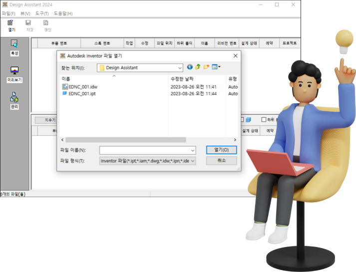Screen dimensions: 356x272
Task: Enable the 하위 checkbox behind the dialog
Action: (264, 120)
